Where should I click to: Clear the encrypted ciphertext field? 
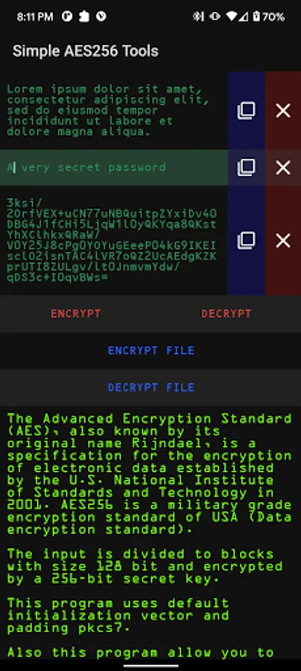[x=283, y=241]
